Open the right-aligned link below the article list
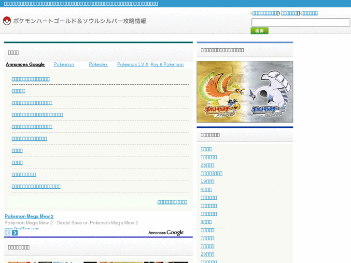This screenshot has height=263, width=351. (172, 202)
